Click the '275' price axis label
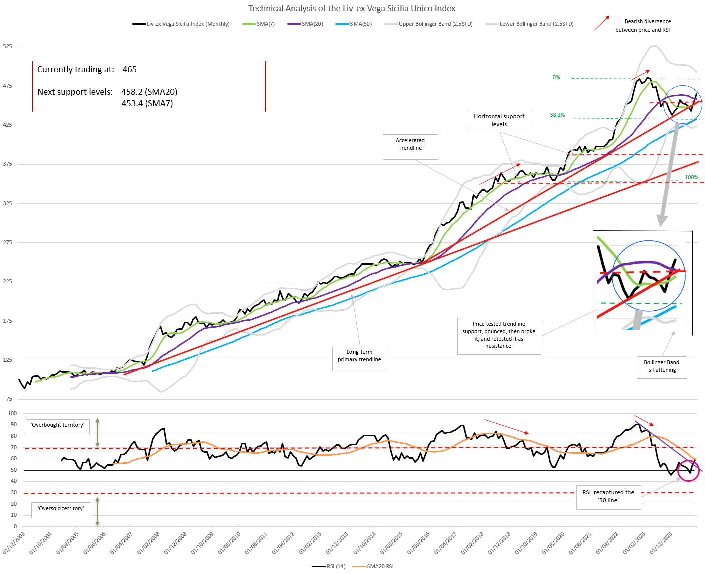Viewport: 705px width, 575px height. [x=7, y=242]
